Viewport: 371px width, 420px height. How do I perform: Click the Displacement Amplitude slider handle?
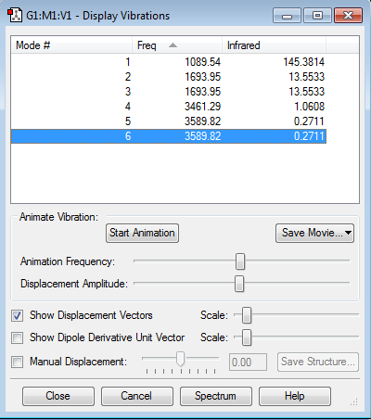(239, 284)
